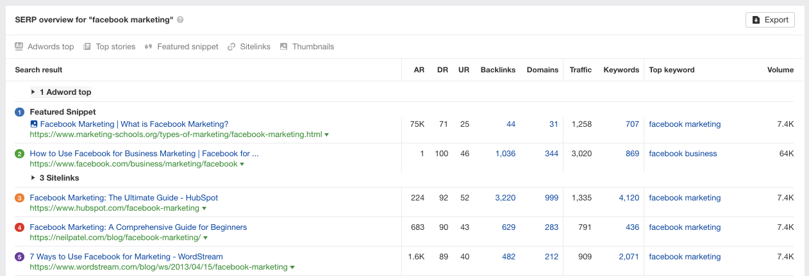Open dropdown next to wordstream.com URL
Viewport: 809px width, 276px height.
pyautogui.click(x=293, y=267)
